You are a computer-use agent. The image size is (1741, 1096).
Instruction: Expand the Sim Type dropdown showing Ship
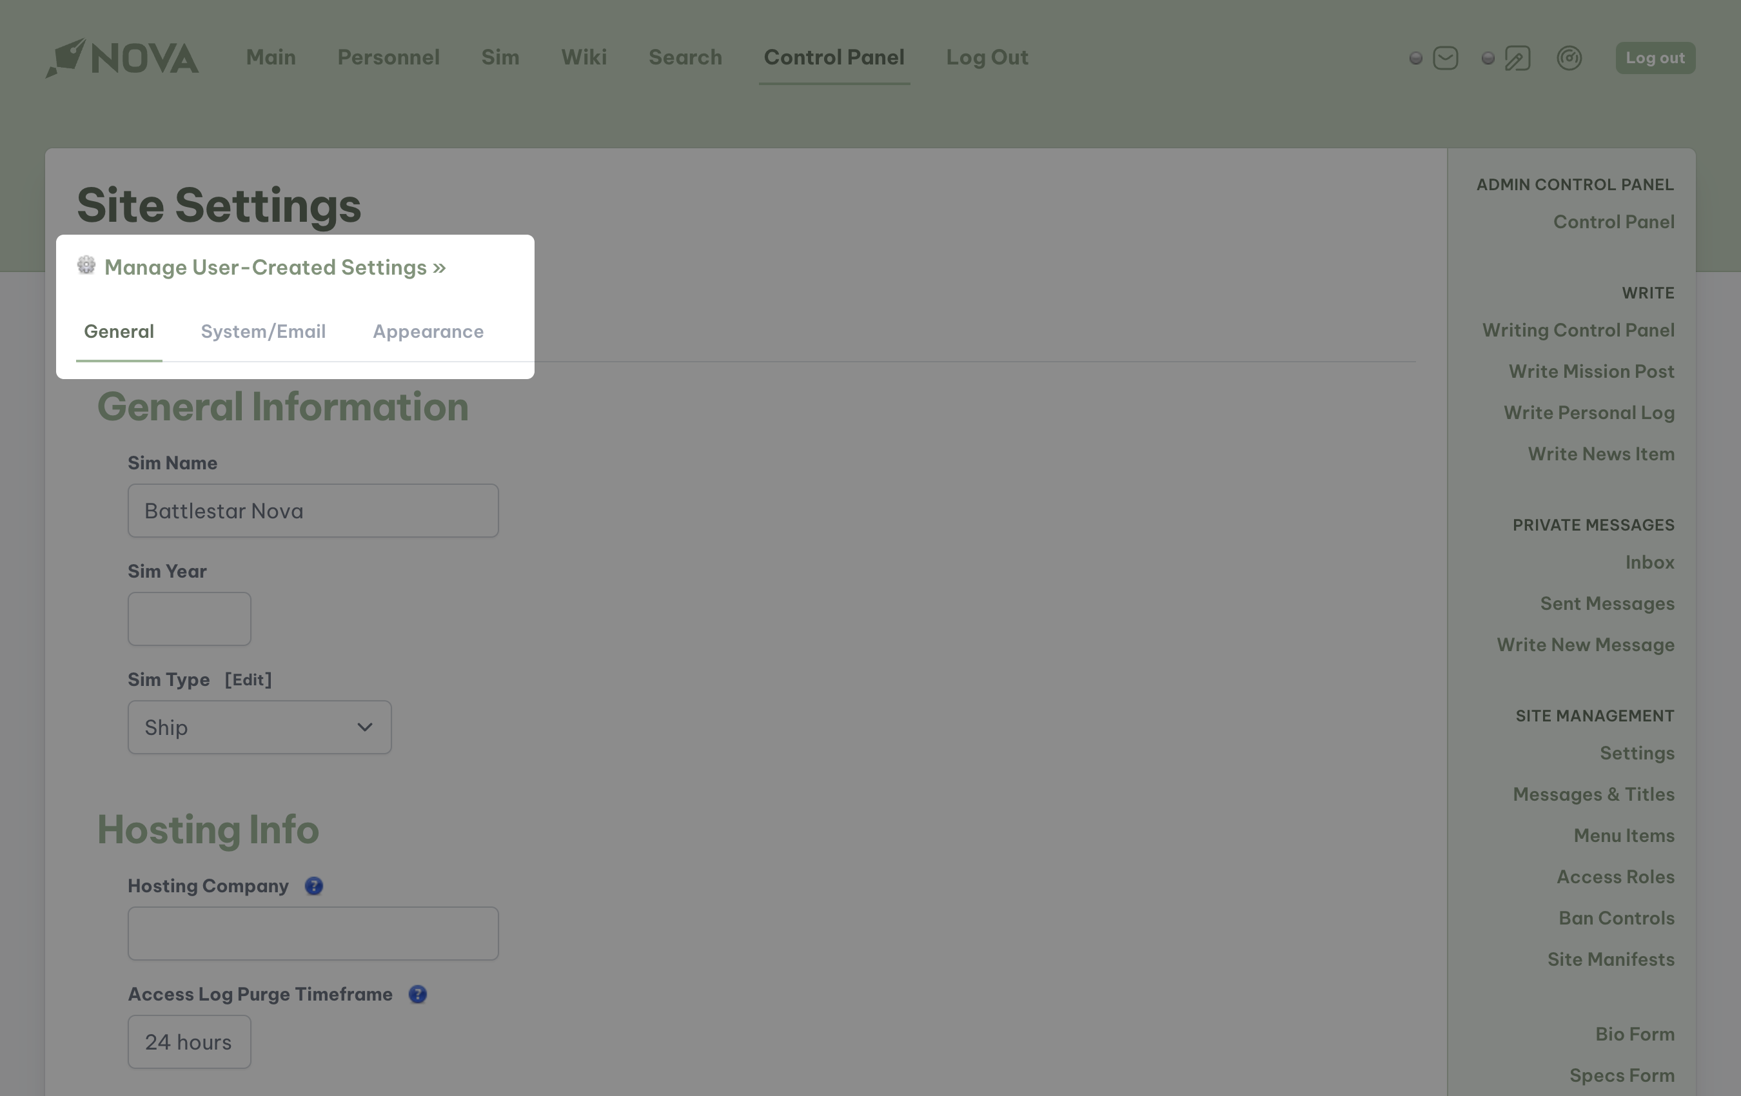(260, 727)
